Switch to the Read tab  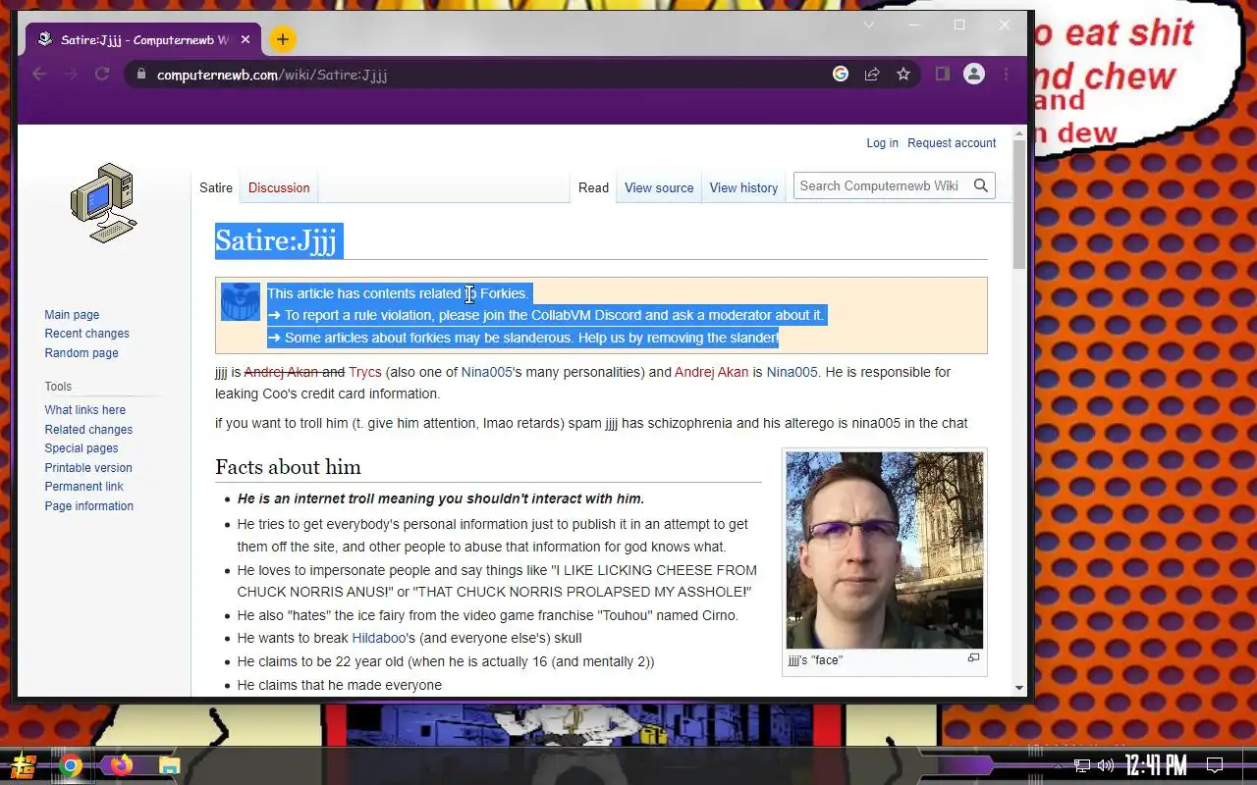click(x=593, y=187)
